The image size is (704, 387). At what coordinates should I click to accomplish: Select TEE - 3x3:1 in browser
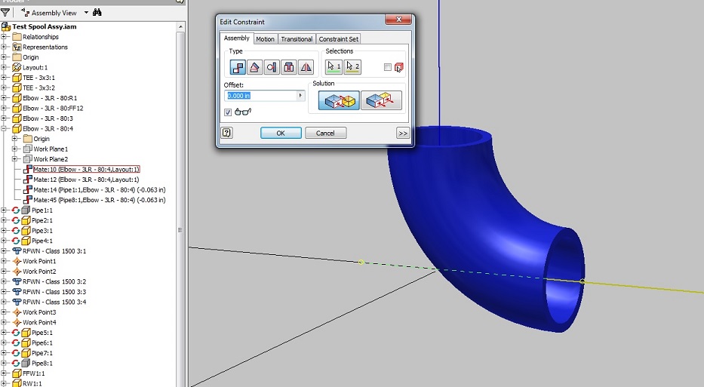point(38,78)
